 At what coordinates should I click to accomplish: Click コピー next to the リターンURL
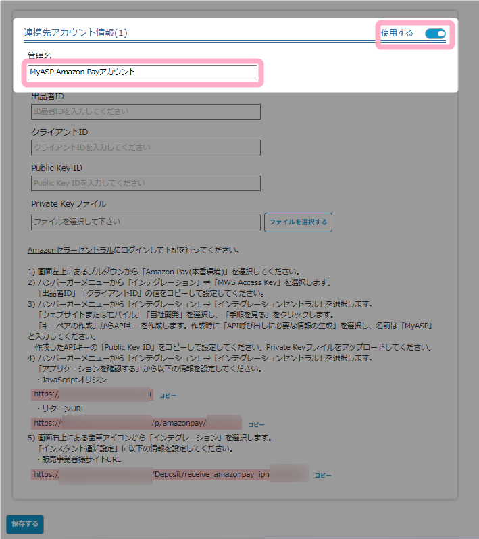click(256, 425)
